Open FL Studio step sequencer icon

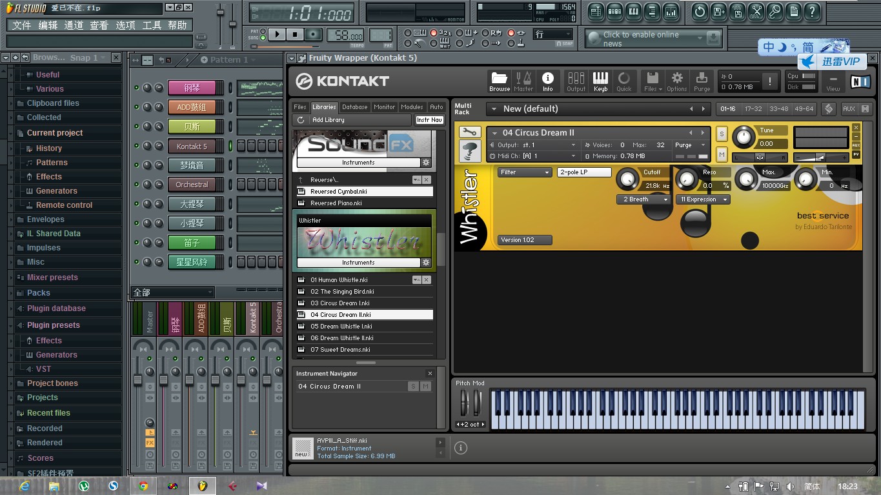614,11
